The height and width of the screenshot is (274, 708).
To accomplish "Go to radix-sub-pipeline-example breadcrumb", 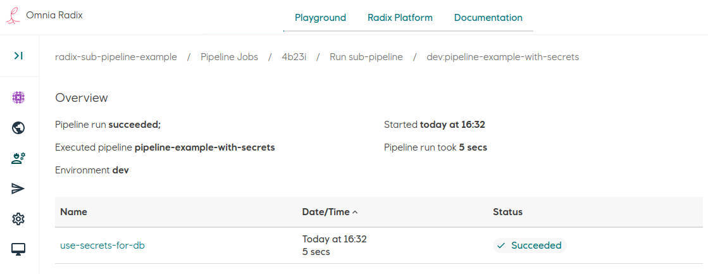I will pyautogui.click(x=116, y=58).
